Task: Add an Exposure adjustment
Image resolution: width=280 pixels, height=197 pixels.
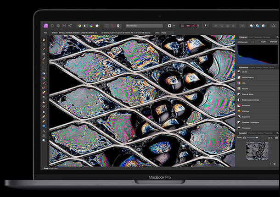Action: (258, 117)
